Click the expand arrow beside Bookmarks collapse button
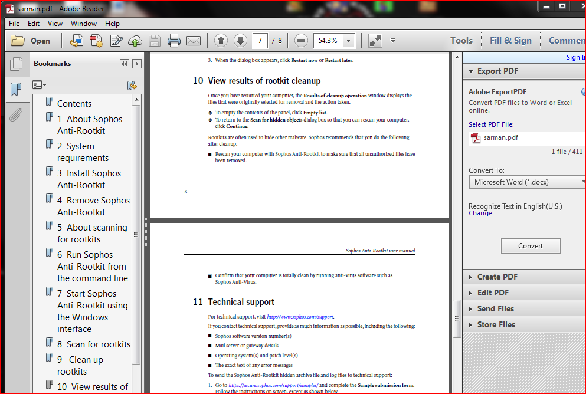The image size is (586, 394). 137,64
